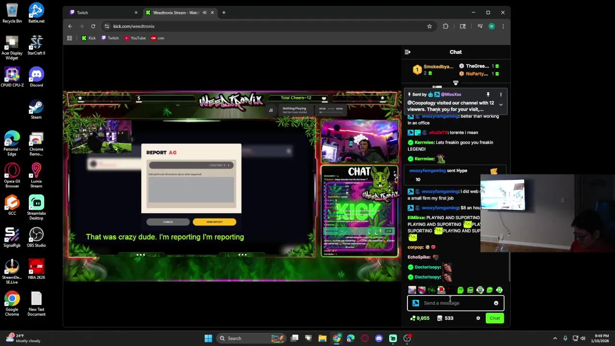
Task: Open Battle.net desktop shortcut
Action: [x=36, y=13]
